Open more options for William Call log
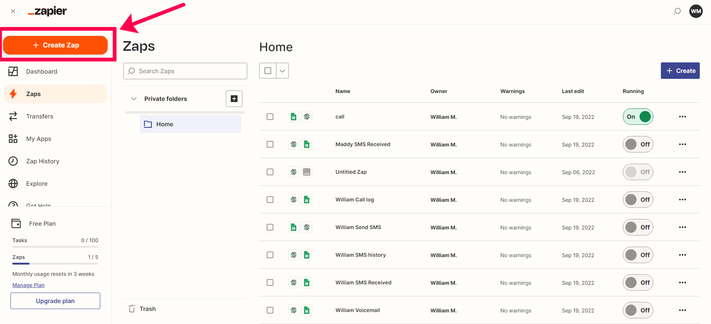Image resolution: width=711 pixels, height=324 pixels. point(683,200)
